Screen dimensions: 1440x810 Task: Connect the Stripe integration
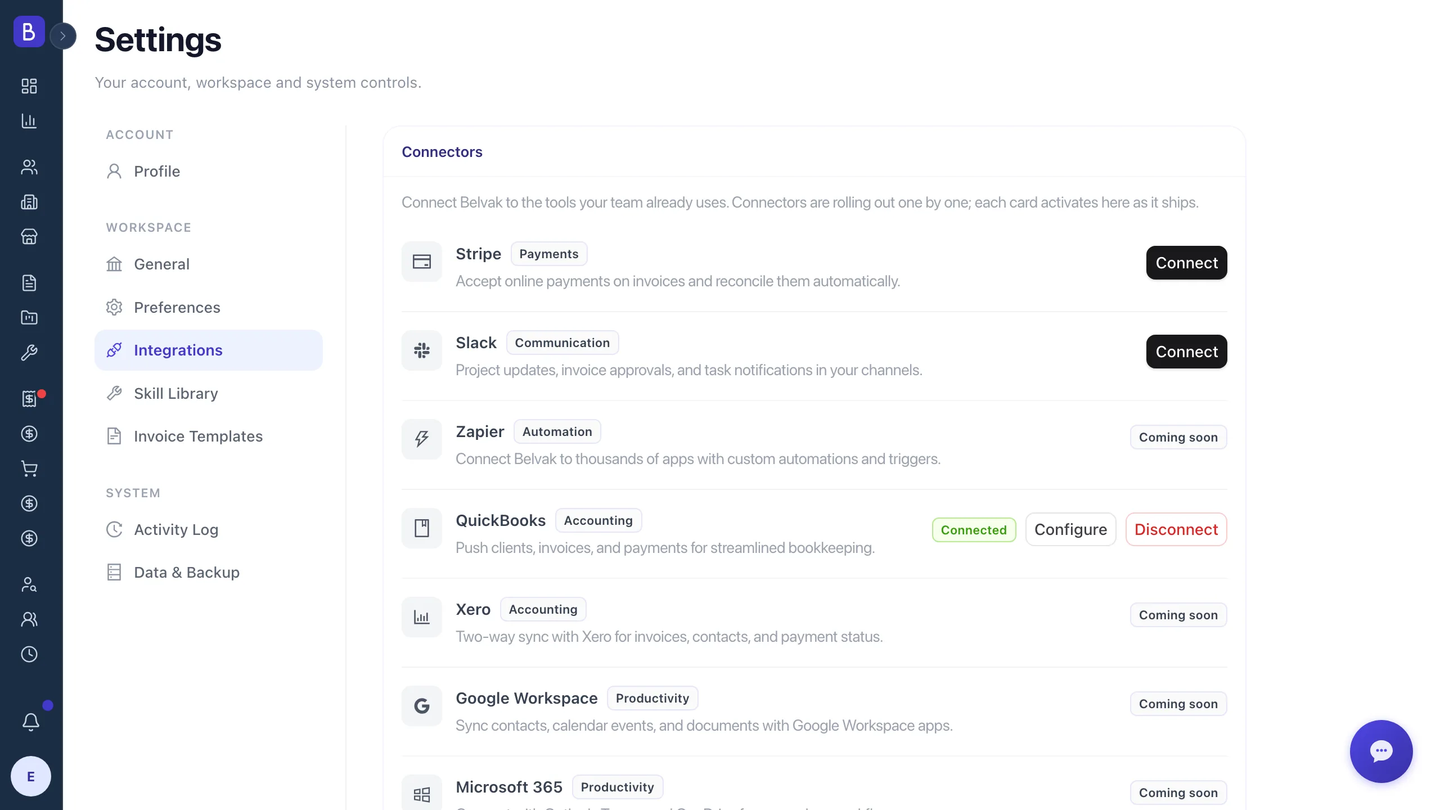(1186, 263)
